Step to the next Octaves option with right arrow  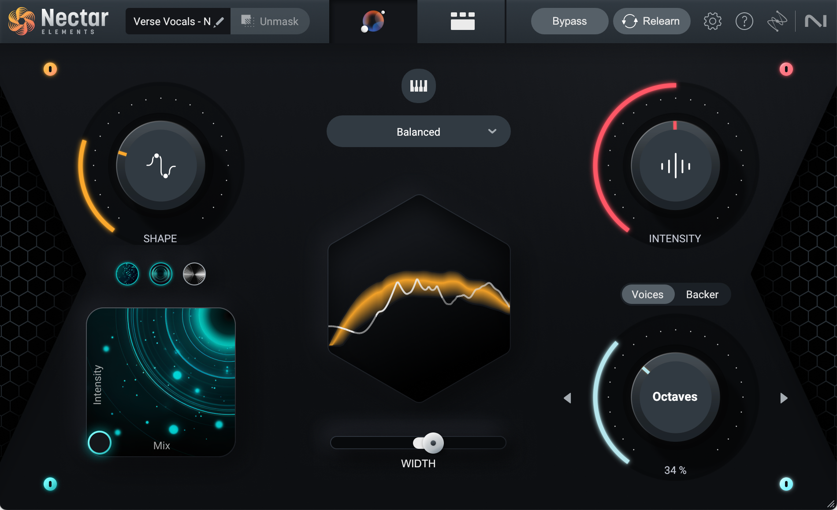(x=783, y=398)
